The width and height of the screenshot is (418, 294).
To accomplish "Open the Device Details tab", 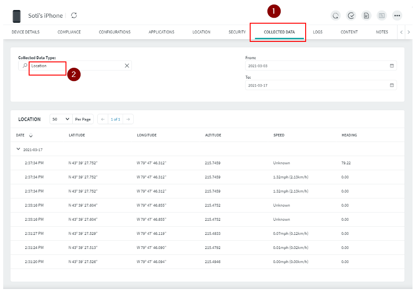I will pyautogui.click(x=25, y=32).
